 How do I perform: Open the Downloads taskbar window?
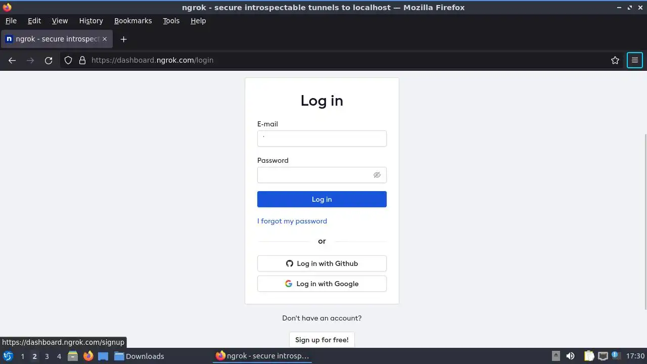139,356
